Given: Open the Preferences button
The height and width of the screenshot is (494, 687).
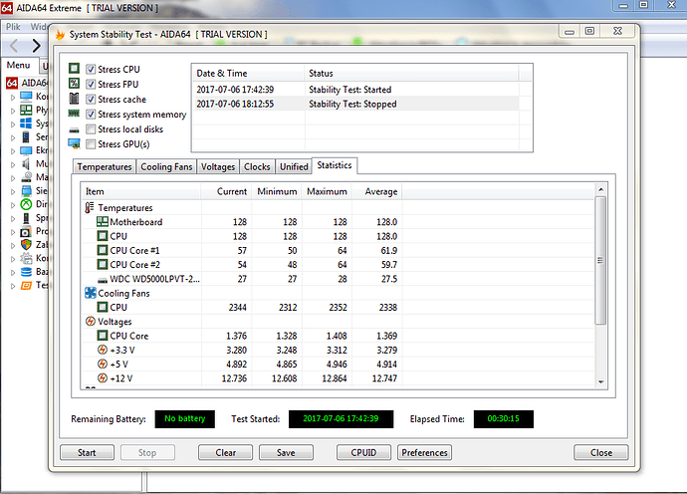Looking at the screenshot, I should (x=424, y=452).
